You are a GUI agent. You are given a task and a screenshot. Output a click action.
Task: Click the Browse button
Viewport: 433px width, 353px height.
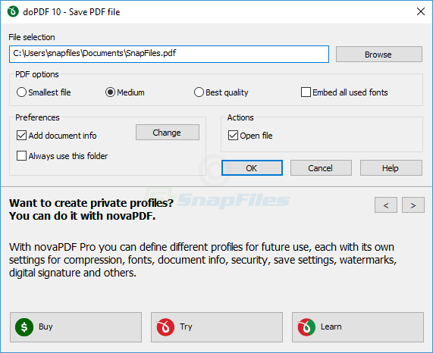tap(379, 55)
